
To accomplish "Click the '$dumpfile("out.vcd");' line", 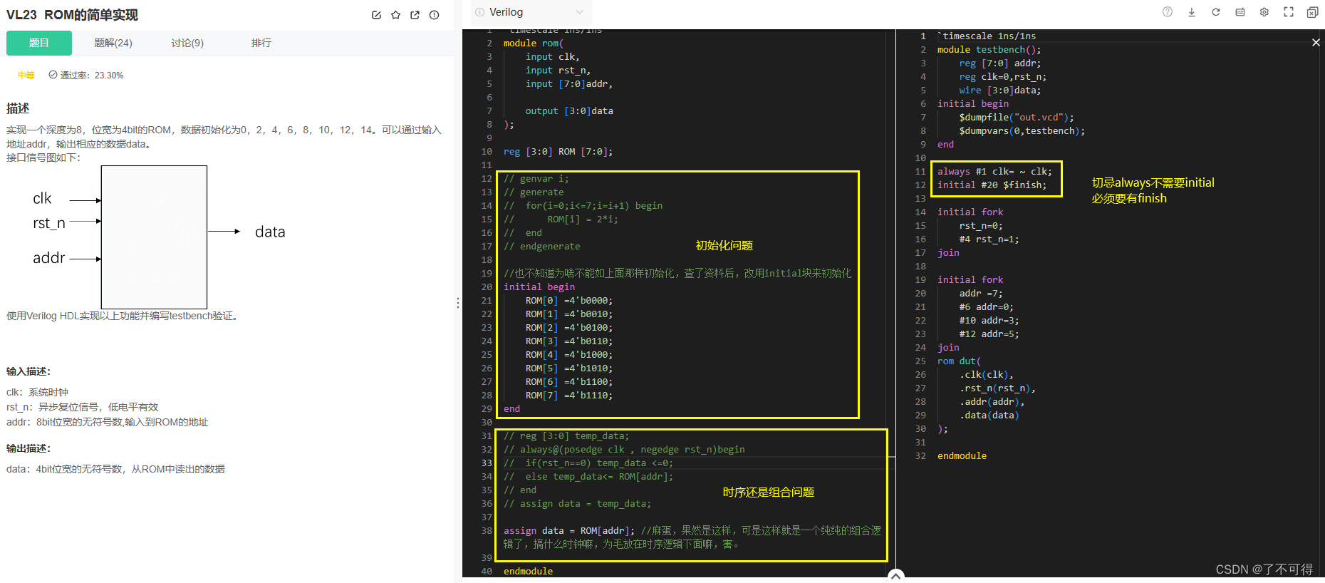I will click(x=1016, y=118).
